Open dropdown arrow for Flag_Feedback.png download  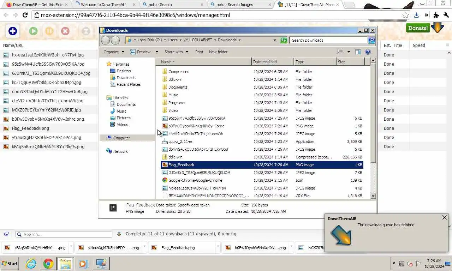[x=218, y=246]
